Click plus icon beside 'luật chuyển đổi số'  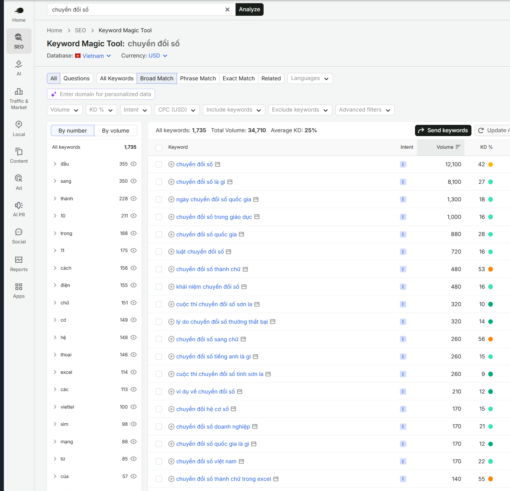171,251
